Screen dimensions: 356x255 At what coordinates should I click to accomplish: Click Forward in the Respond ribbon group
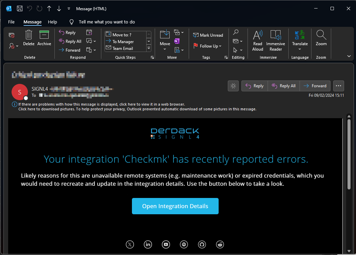(x=69, y=50)
